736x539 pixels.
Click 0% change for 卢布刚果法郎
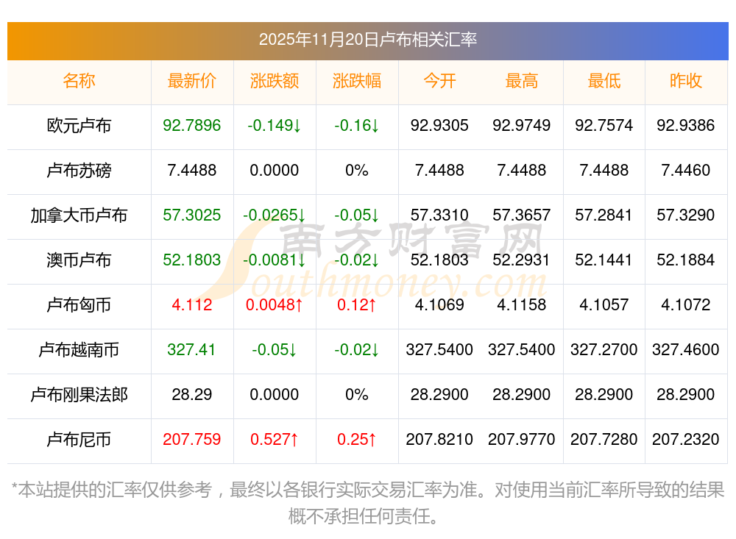[357, 394]
